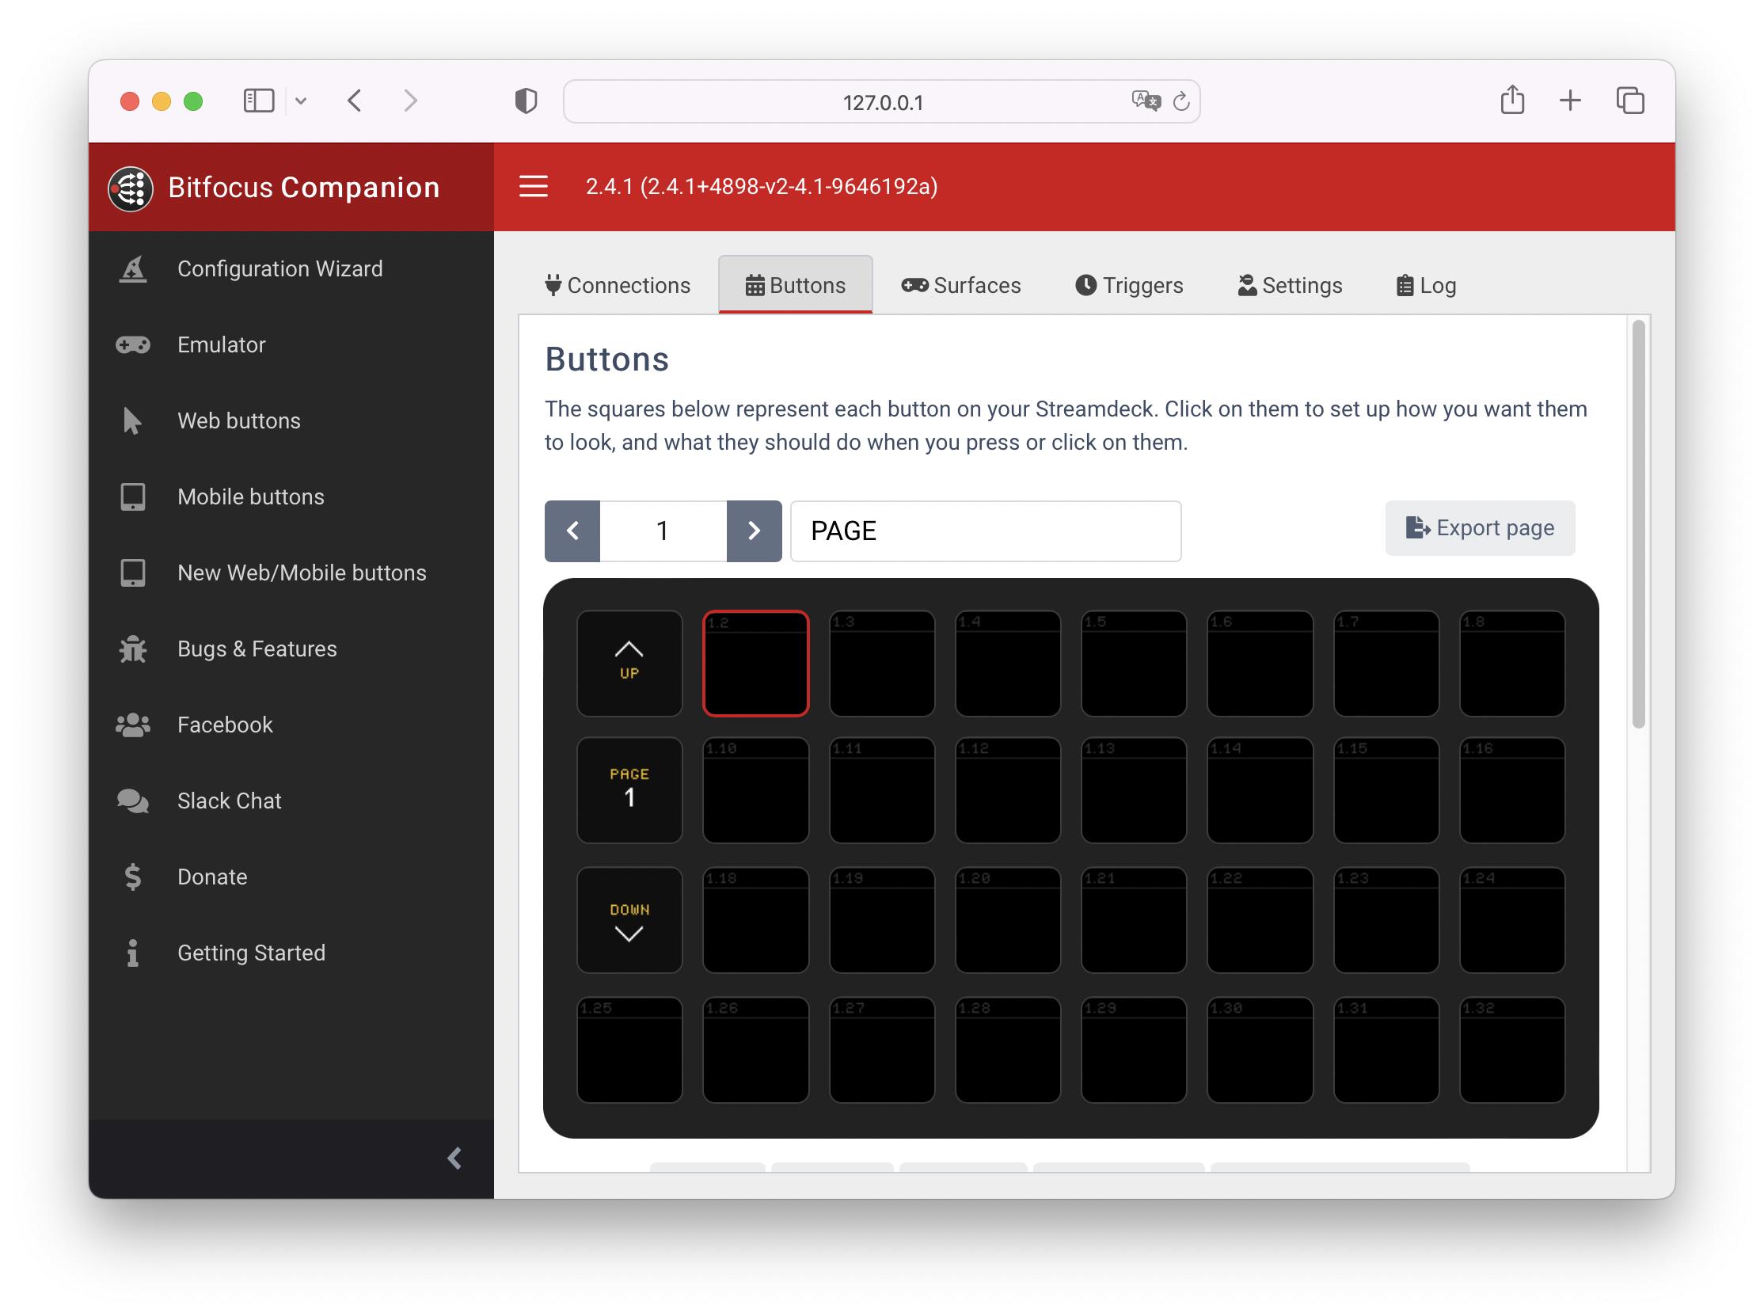Toggle Safari sidebar panel
Screen dimensions: 1764x1316
point(258,101)
